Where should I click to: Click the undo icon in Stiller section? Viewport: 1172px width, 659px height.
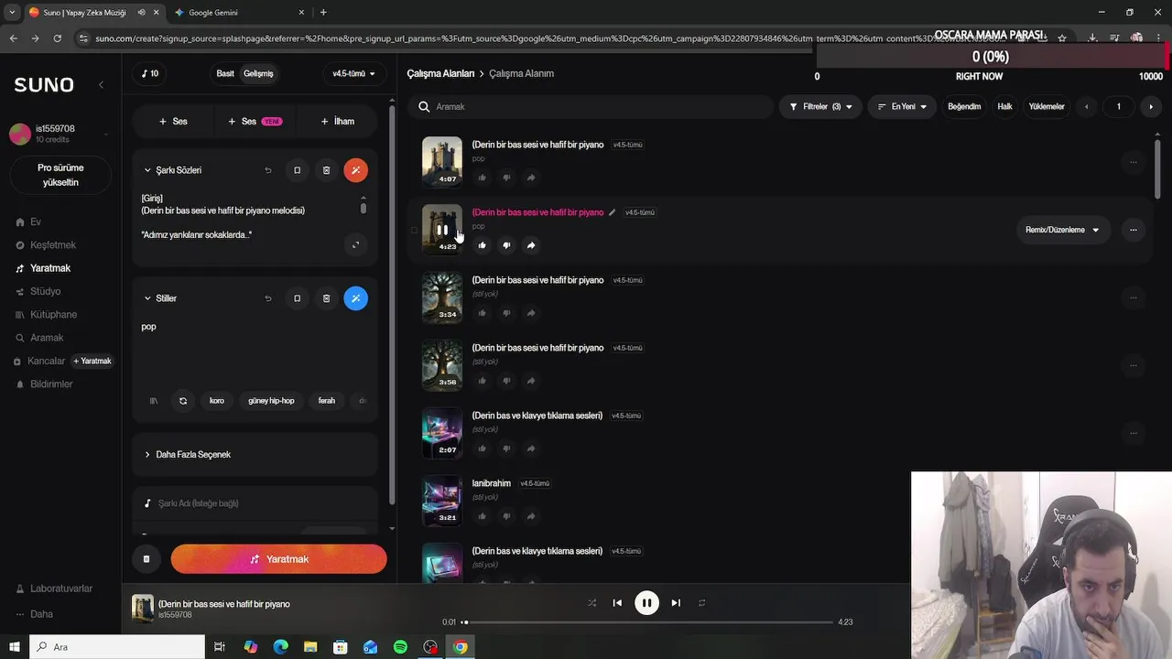[x=268, y=298]
